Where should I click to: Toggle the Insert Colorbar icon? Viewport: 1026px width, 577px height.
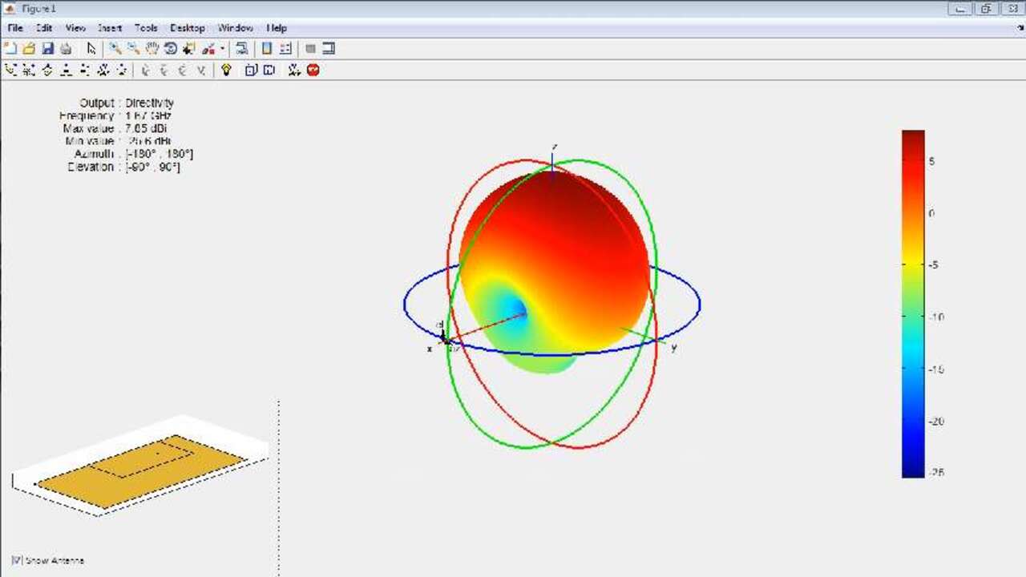click(267, 49)
